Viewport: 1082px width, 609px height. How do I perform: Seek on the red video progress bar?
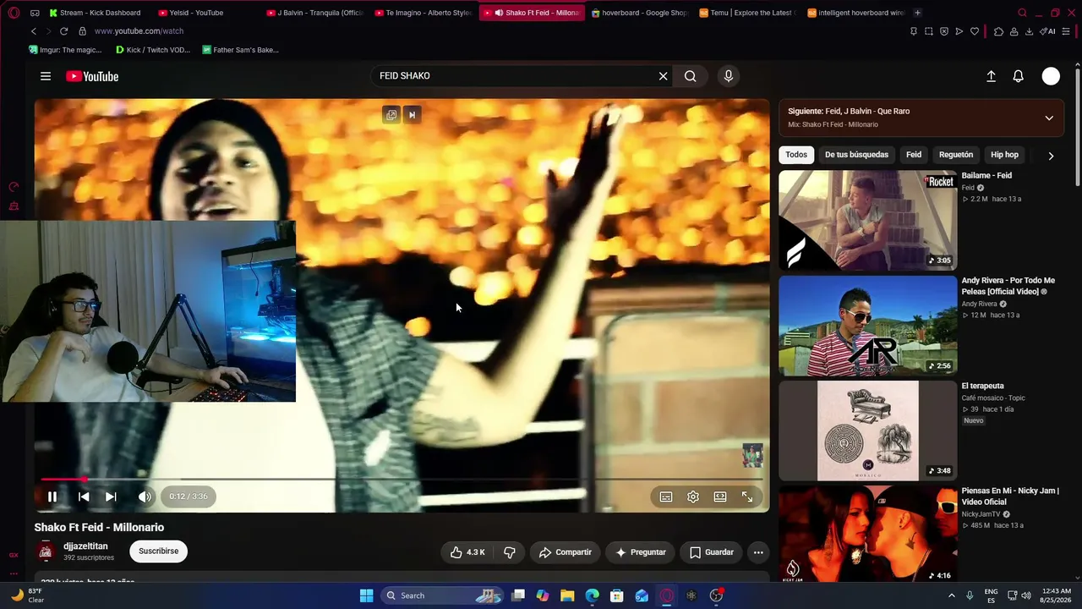(402, 480)
